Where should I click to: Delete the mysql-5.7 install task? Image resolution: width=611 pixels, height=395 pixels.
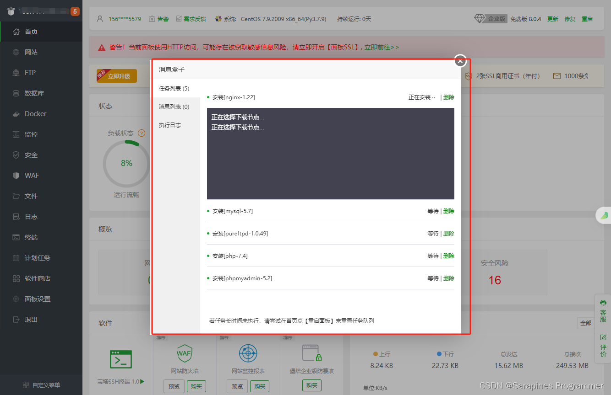click(x=449, y=211)
